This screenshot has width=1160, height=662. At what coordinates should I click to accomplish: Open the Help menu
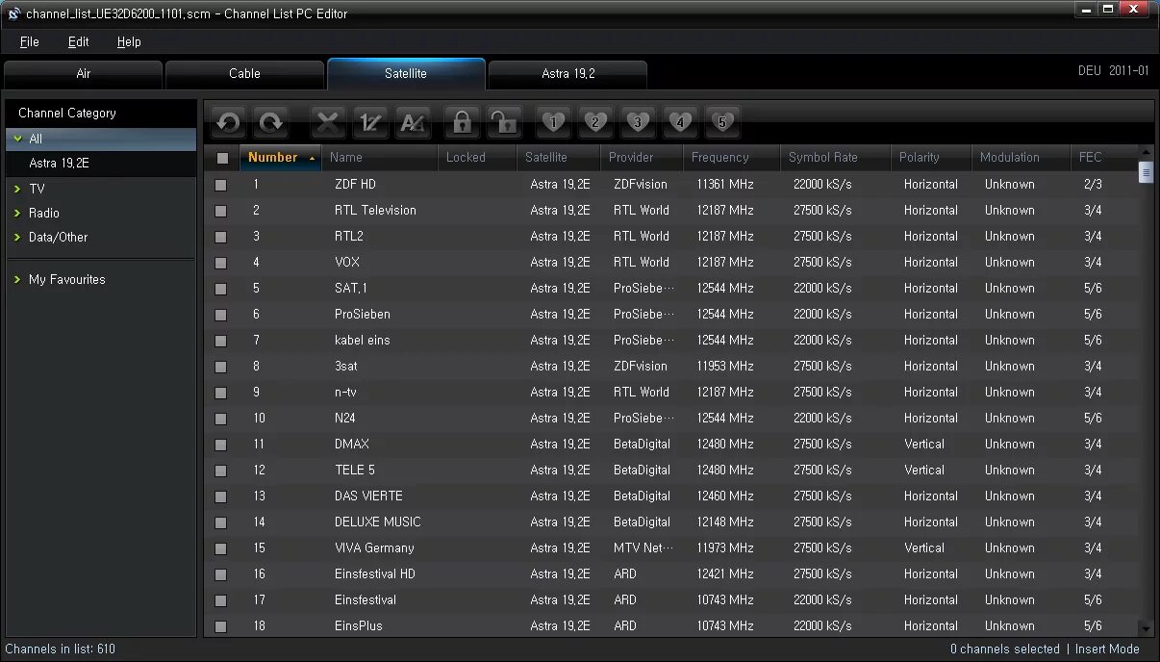click(129, 41)
